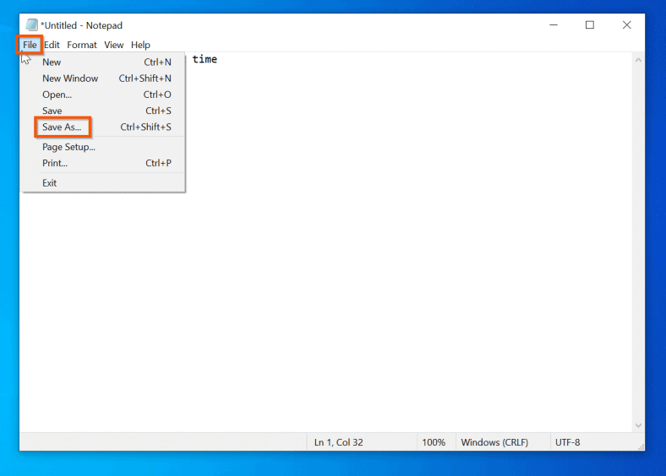The image size is (666, 476).
Task: Click the Notepad icon in title bar
Action: (x=31, y=25)
